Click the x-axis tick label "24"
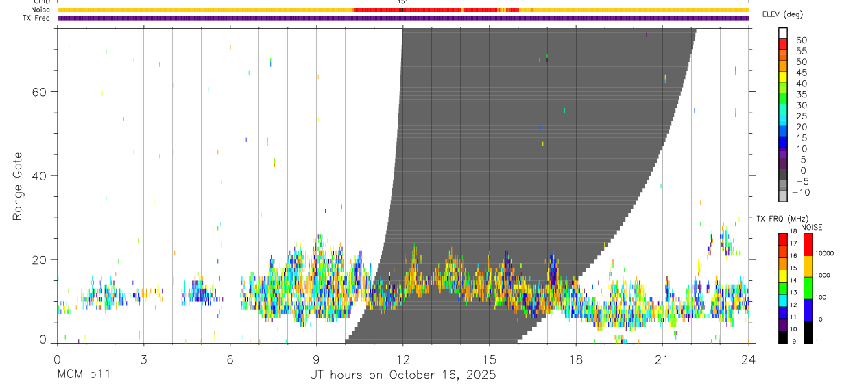The height and width of the screenshot is (389, 842). (x=749, y=359)
